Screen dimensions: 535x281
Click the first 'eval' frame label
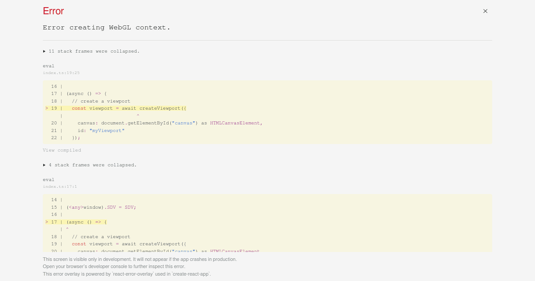click(48, 66)
